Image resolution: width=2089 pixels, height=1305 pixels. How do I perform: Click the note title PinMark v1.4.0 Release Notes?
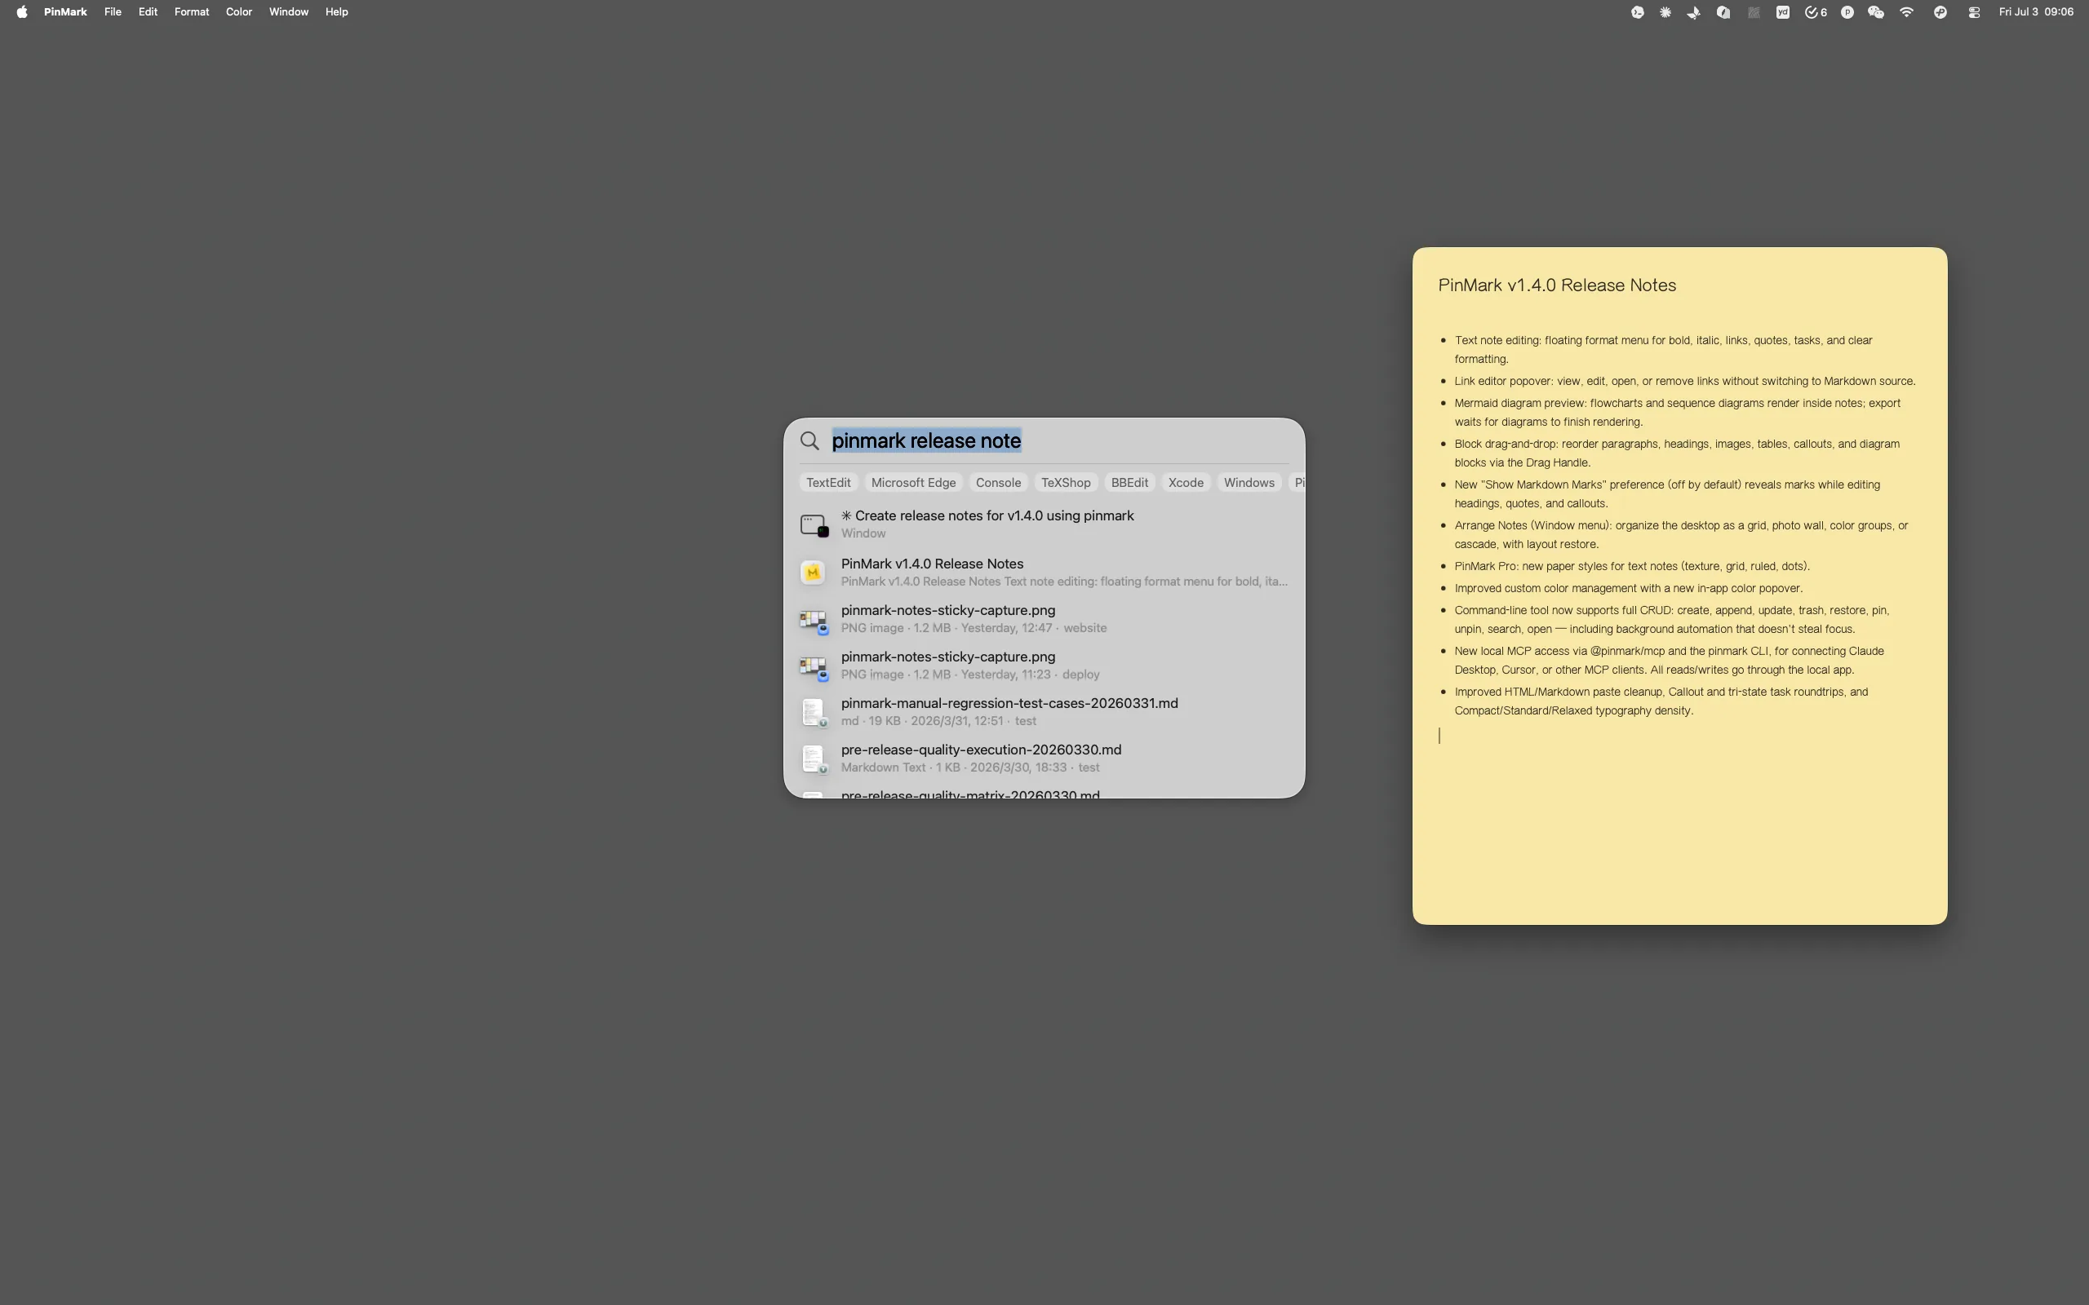click(1556, 285)
